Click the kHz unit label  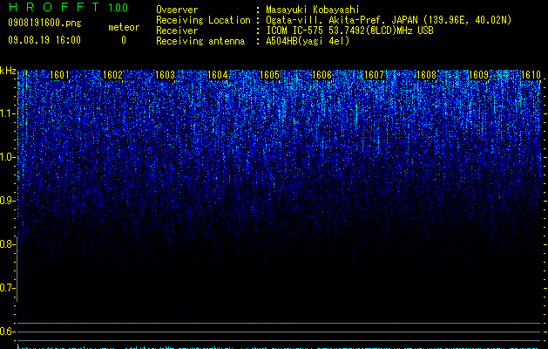(8, 71)
